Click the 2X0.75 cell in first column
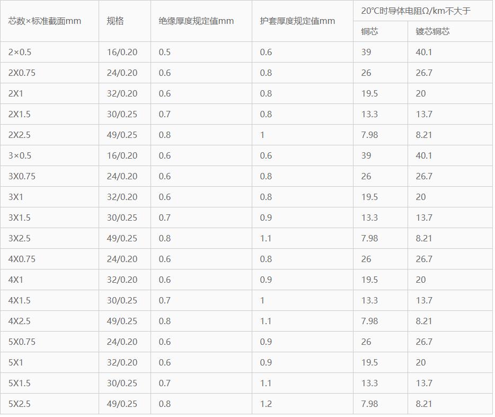This screenshot has width=495, height=417. pyautogui.click(x=22, y=73)
